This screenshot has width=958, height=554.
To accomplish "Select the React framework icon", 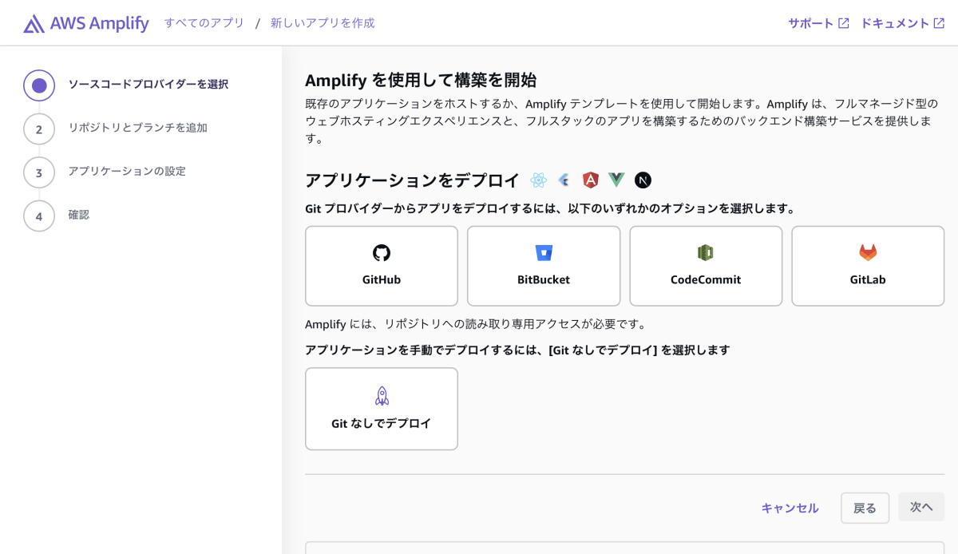I will [538, 180].
